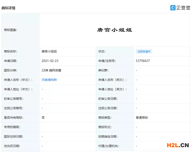Click the 唐宫小姐姐 trademark image
The image size is (193, 152).
pos(115,30)
